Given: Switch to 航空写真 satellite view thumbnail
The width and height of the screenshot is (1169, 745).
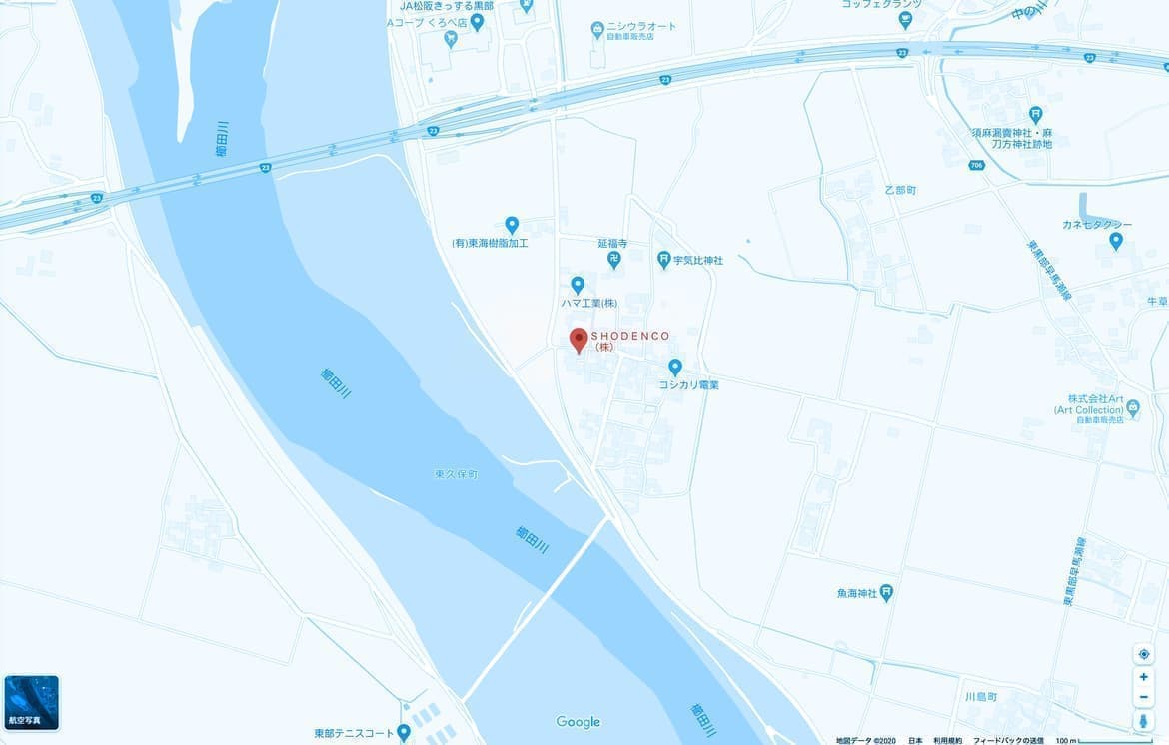Looking at the screenshot, I should click(31, 703).
